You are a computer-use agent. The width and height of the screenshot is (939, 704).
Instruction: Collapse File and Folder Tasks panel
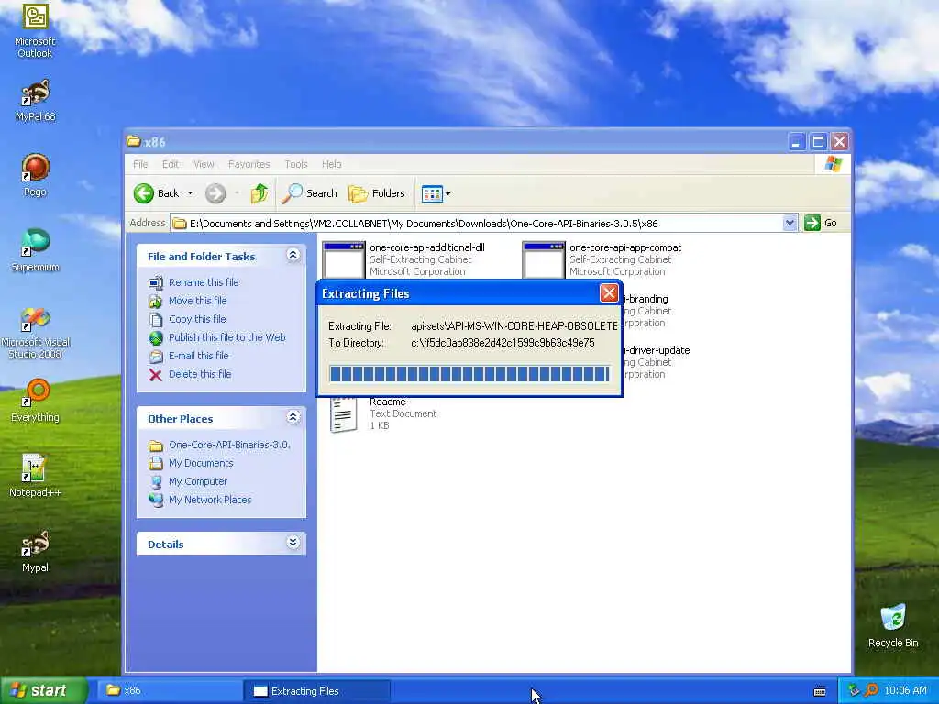293,255
